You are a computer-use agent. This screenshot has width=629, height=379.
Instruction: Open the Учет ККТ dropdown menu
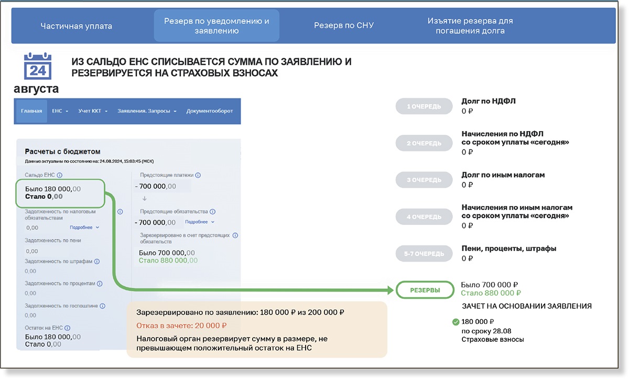point(93,111)
